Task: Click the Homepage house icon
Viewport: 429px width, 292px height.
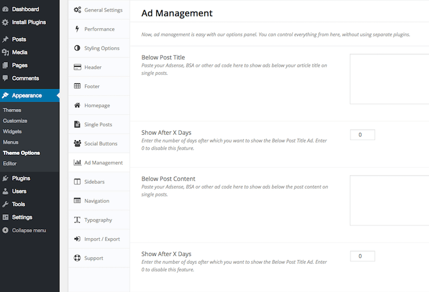Action: [x=77, y=105]
